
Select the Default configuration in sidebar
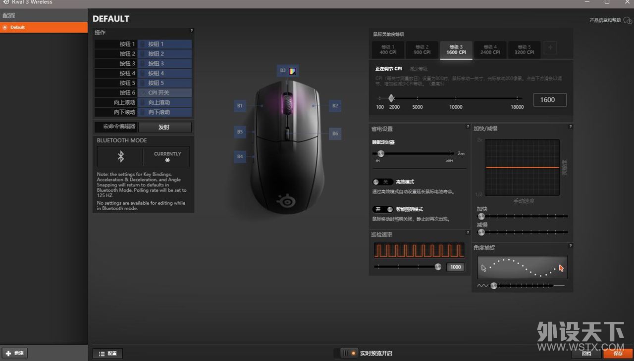(x=44, y=27)
